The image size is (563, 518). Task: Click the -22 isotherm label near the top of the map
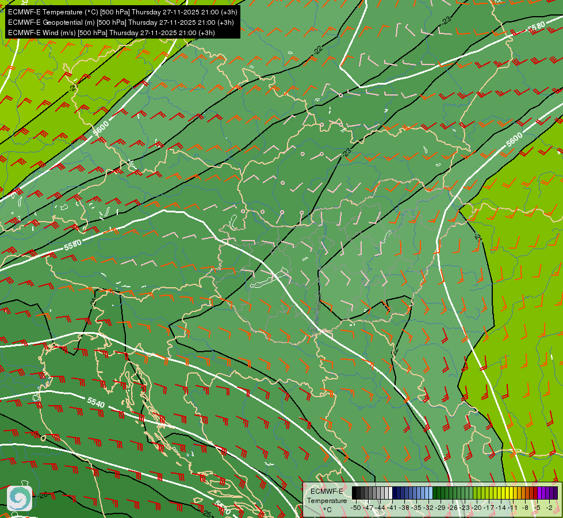[x=318, y=50]
